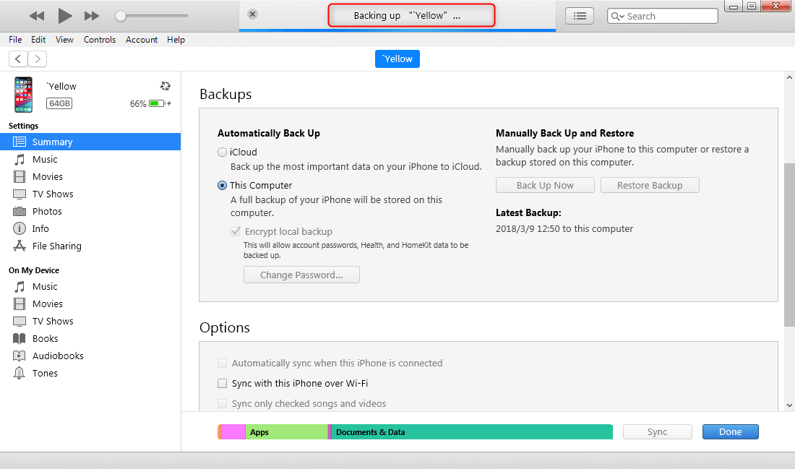Select TV Shows under Settings
Image resolution: width=795 pixels, height=469 pixels.
[x=90, y=194]
